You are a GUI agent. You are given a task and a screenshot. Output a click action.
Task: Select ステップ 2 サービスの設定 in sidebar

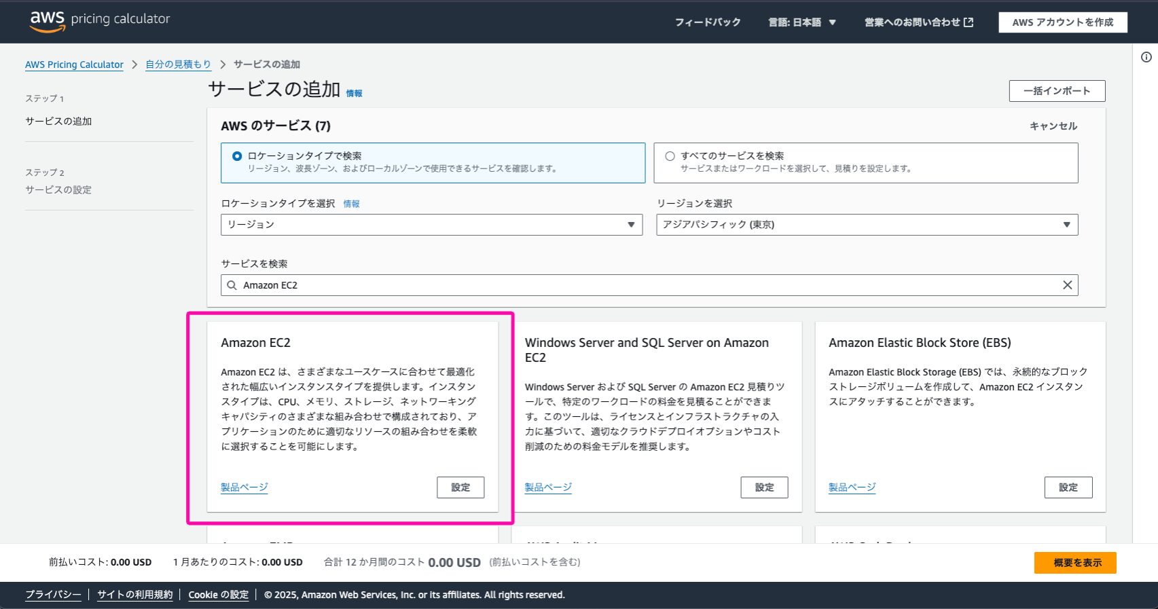(x=58, y=190)
